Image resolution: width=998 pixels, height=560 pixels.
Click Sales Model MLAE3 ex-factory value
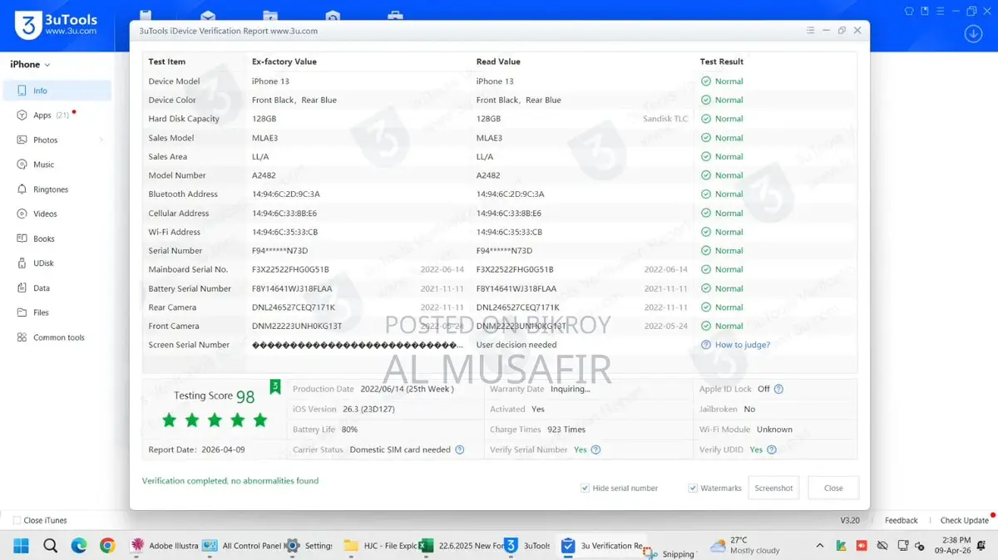[x=264, y=138]
